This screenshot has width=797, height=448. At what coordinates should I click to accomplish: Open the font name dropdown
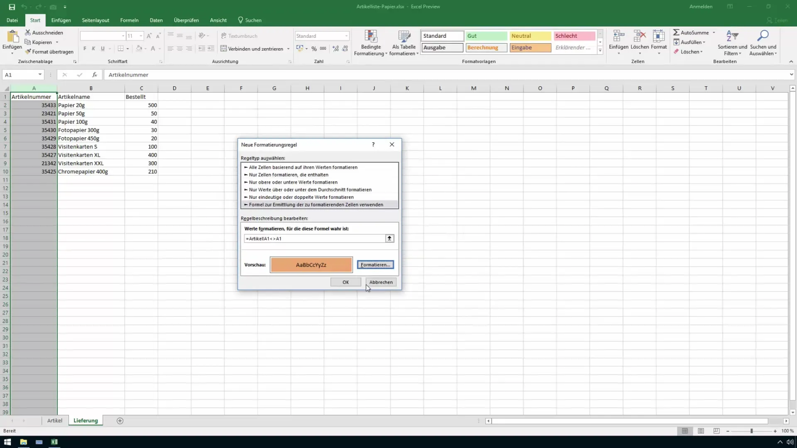click(x=123, y=36)
